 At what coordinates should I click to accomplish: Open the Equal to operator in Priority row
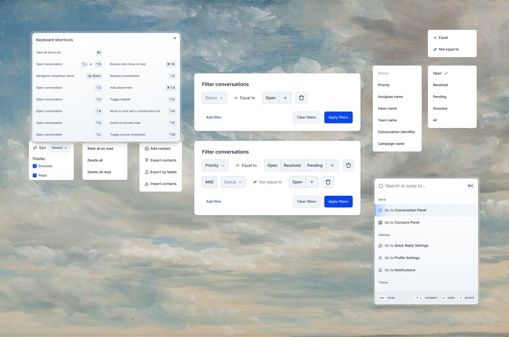(x=246, y=165)
